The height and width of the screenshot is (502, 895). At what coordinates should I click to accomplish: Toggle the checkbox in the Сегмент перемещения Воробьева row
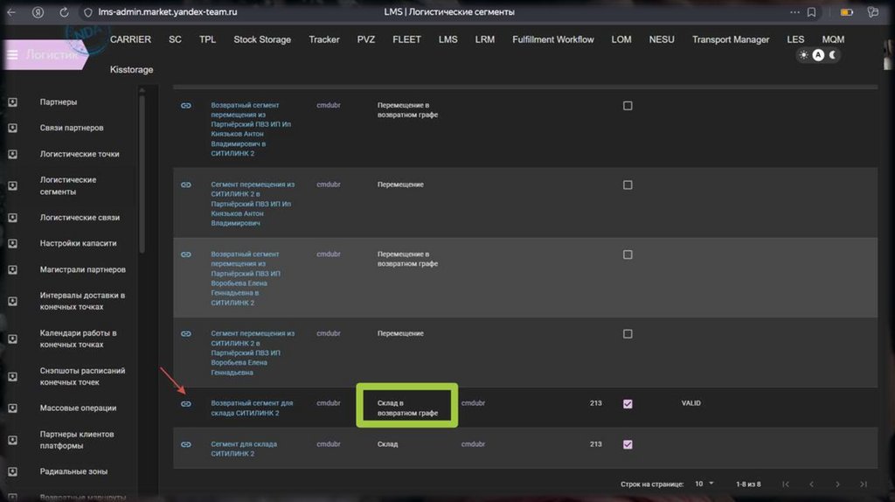click(628, 334)
